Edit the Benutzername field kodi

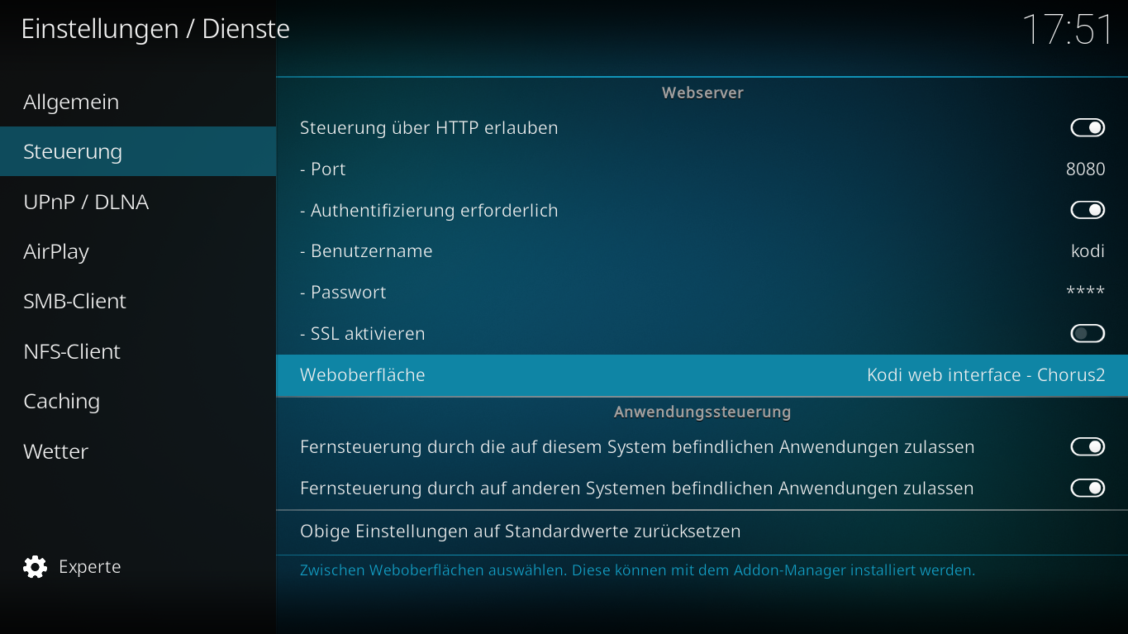point(702,251)
